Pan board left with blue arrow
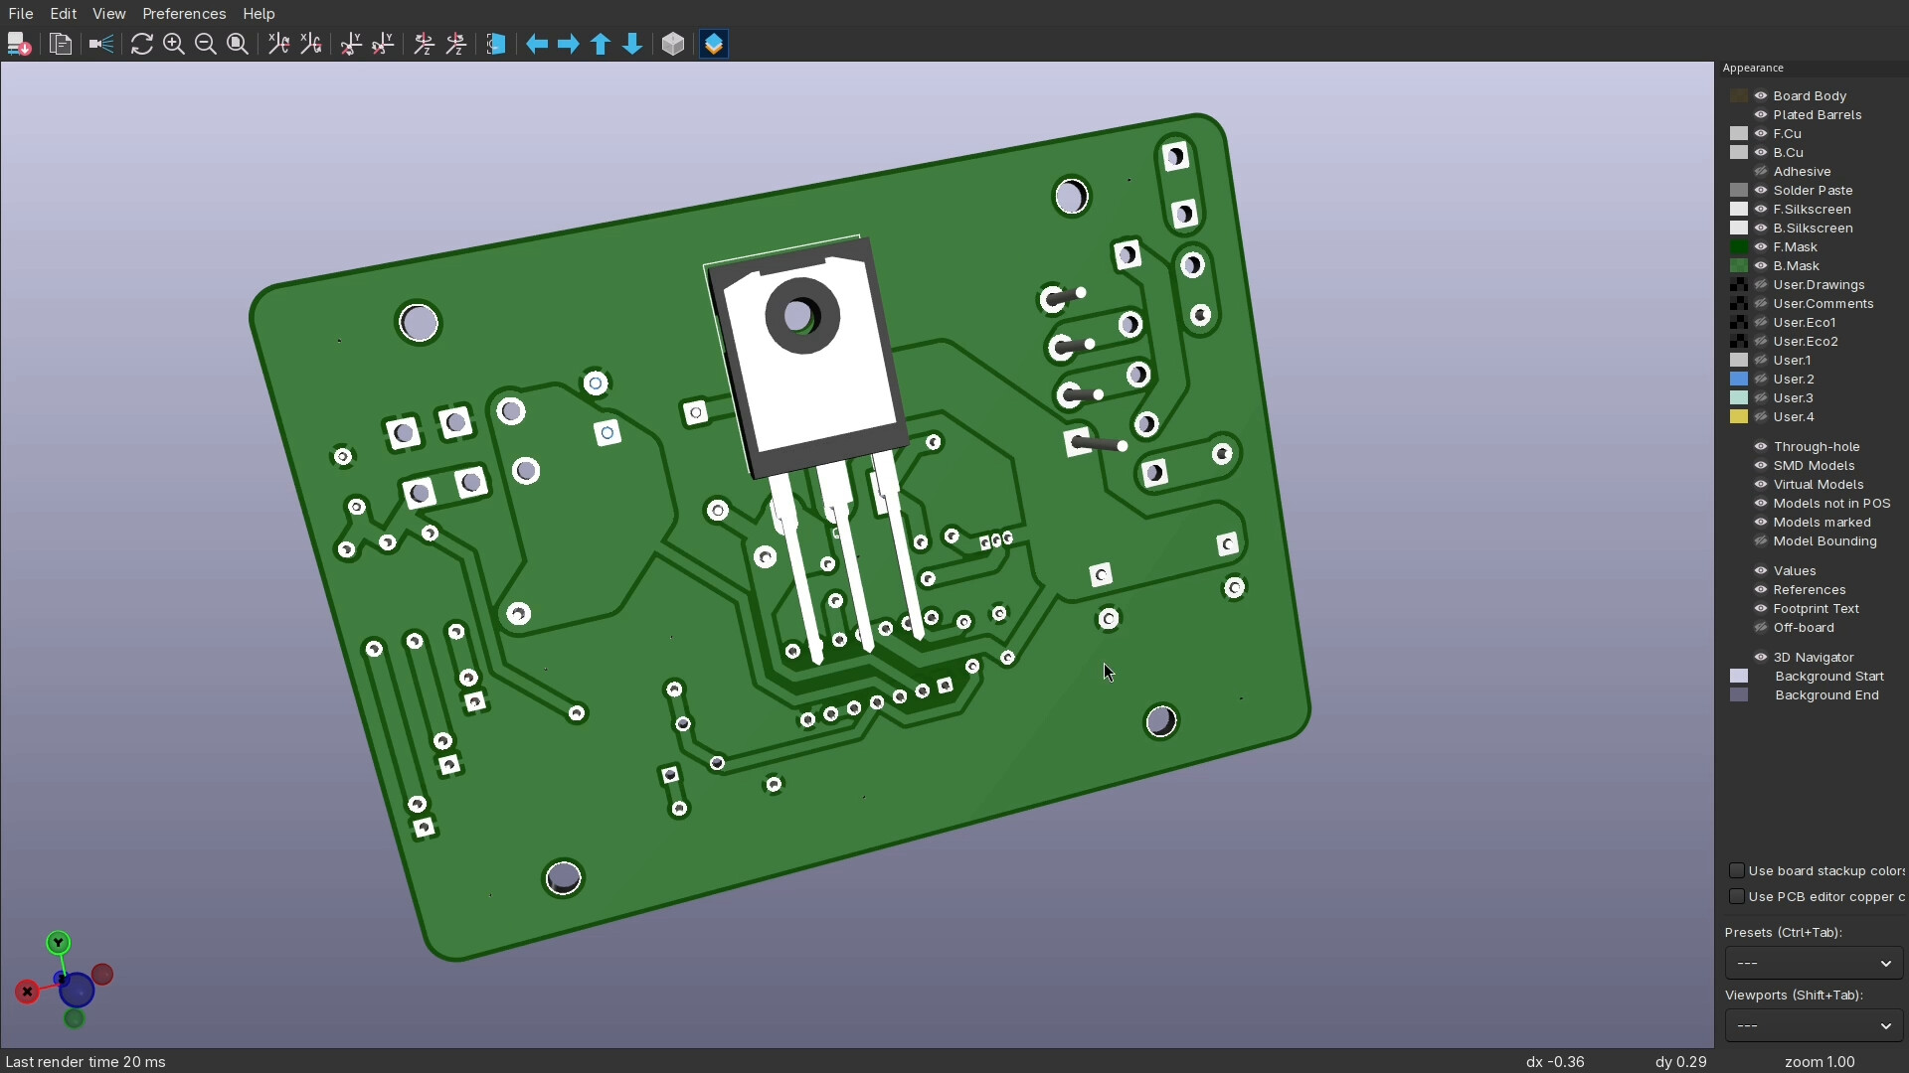 pos(537,44)
